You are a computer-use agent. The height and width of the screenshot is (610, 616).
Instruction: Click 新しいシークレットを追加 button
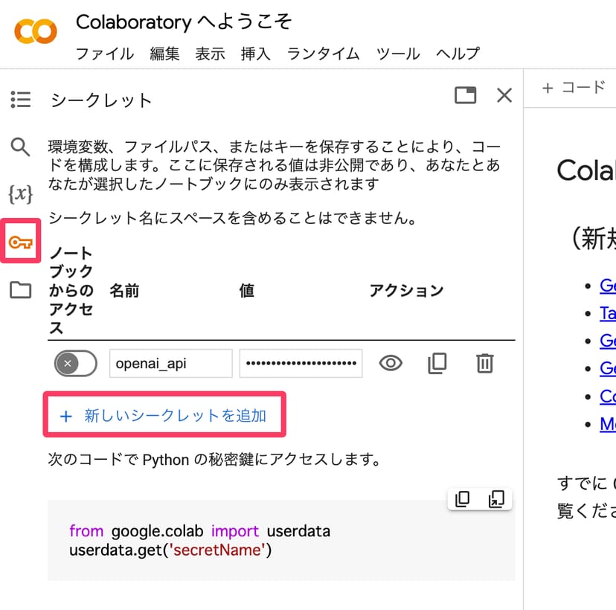(164, 416)
